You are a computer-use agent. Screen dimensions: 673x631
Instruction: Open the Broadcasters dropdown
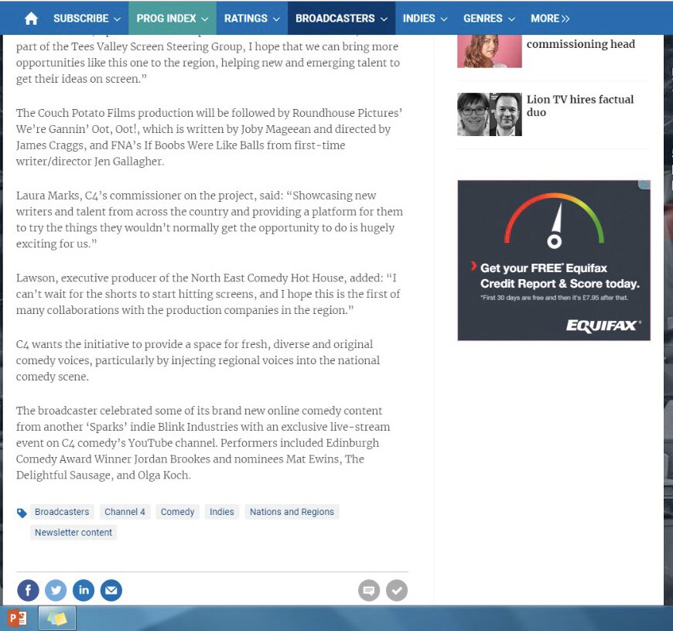pos(342,19)
